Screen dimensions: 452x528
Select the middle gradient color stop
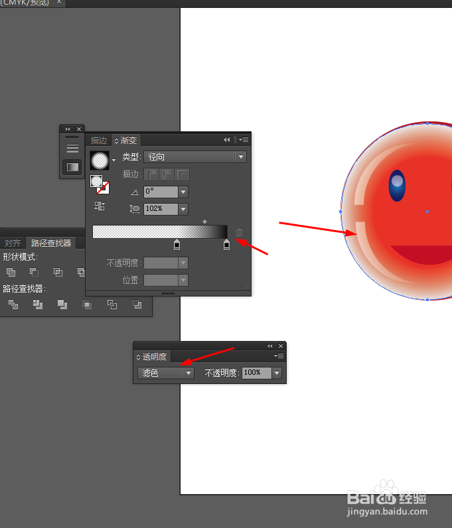[177, 245]
